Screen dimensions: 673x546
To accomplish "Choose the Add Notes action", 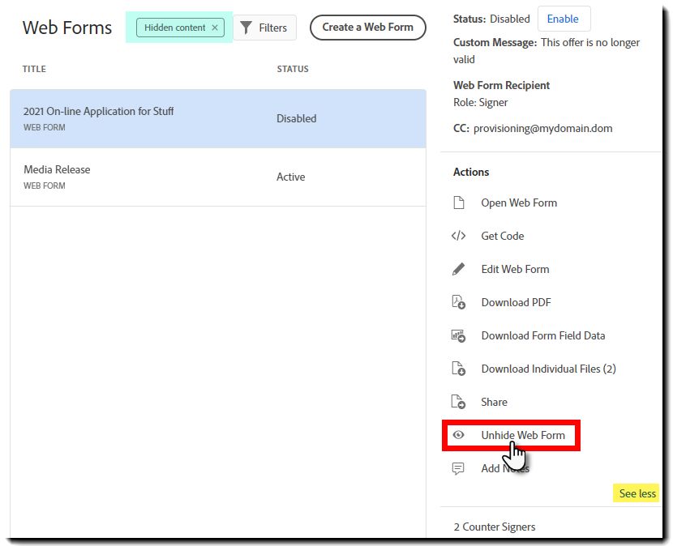I will point(504,468).
